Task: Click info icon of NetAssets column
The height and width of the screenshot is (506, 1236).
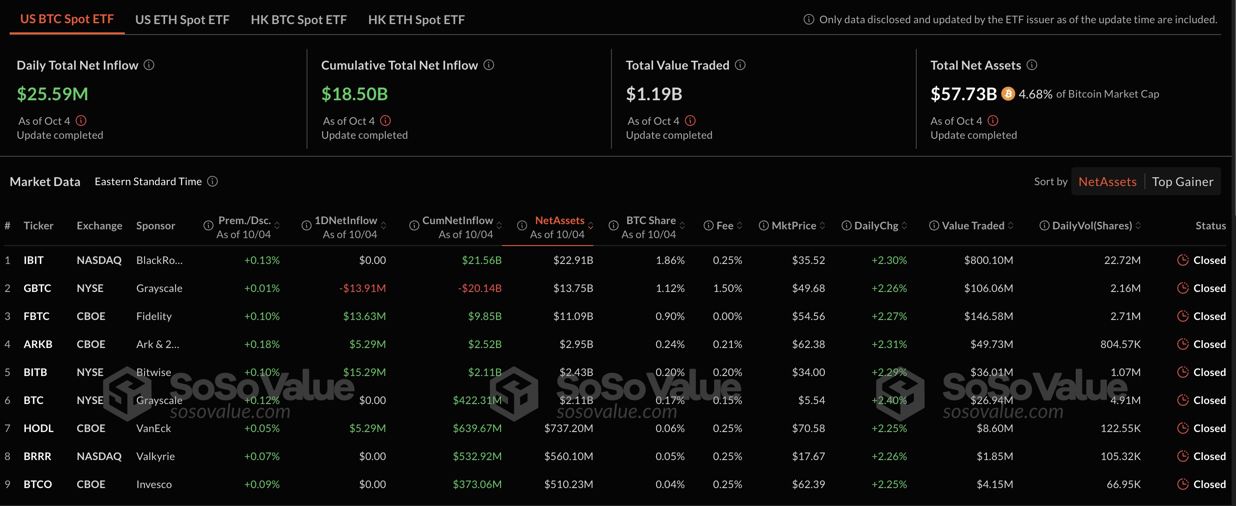Action: click(x=522, y=225)
